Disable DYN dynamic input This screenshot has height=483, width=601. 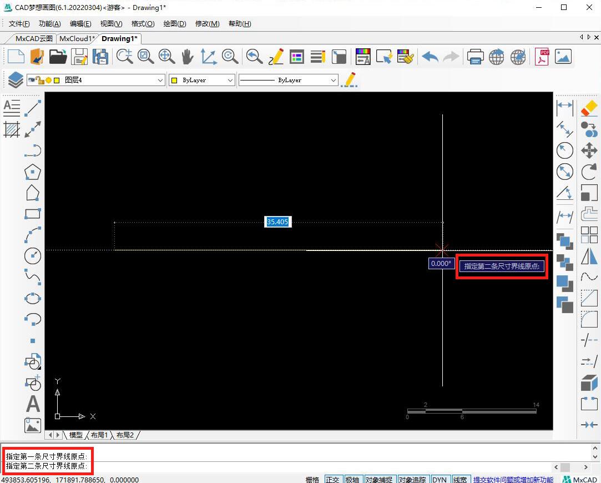(x=440, y=479)
